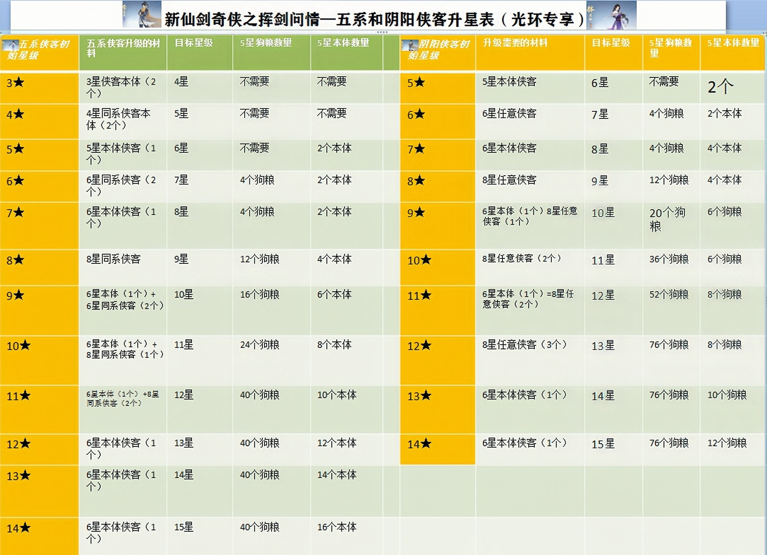Click the star icon in right 14★ row

[426, 444]
